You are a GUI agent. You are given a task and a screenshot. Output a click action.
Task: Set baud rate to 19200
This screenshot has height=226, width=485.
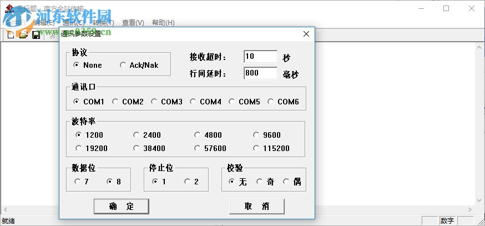92,148
